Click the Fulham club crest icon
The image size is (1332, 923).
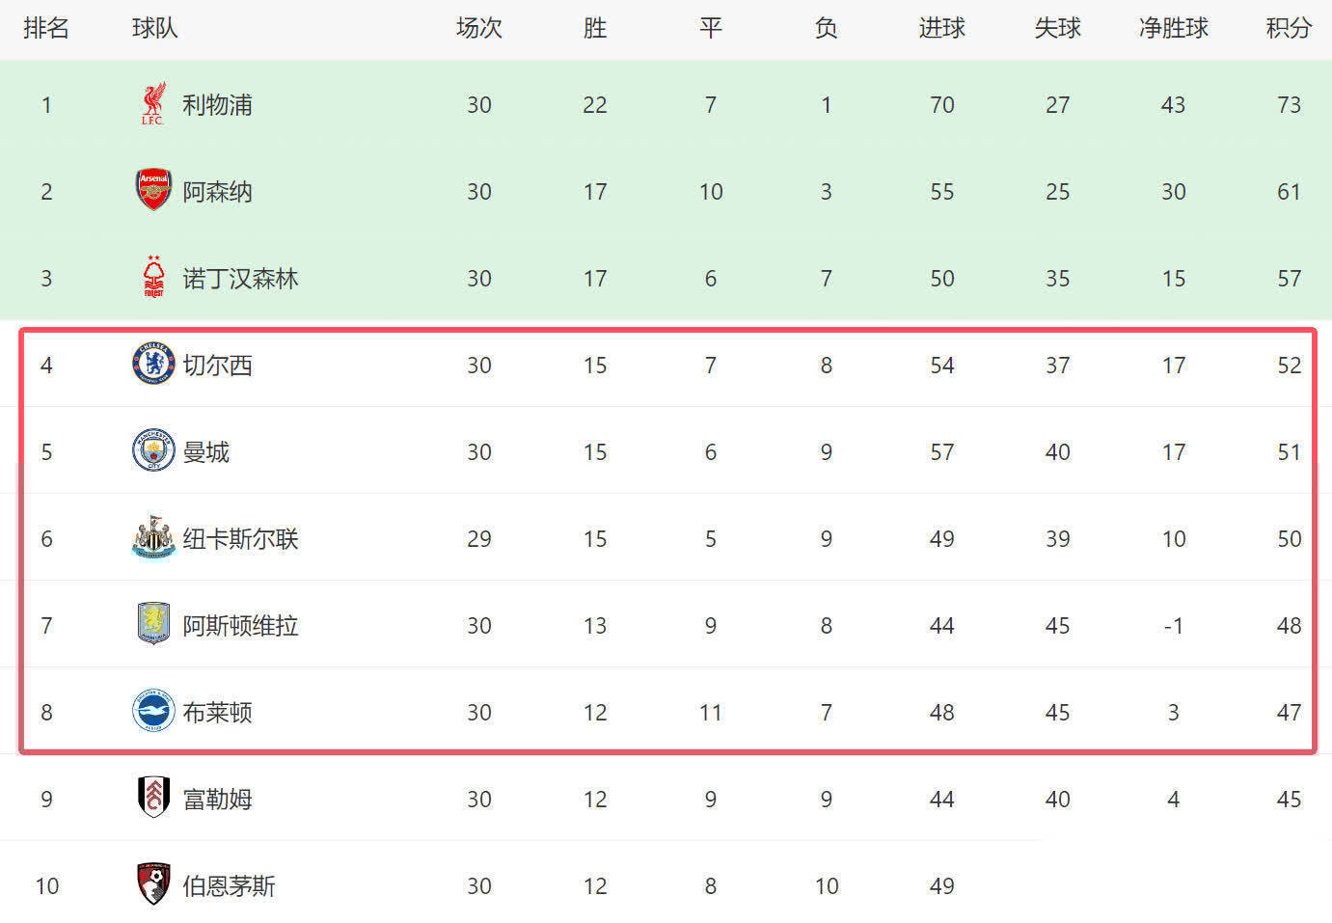point(153,798)
